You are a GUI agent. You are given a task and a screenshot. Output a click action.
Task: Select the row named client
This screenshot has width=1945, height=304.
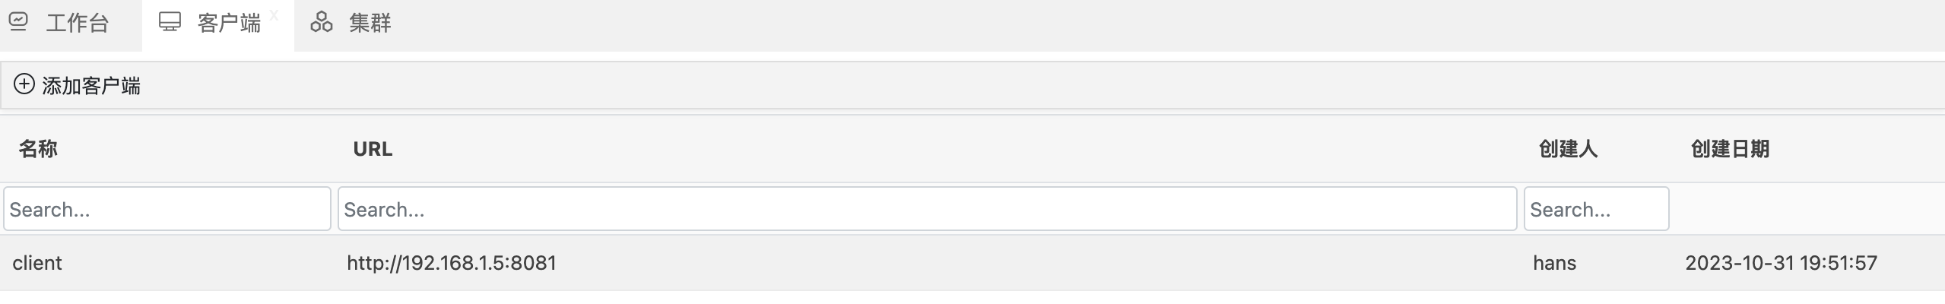37,263
